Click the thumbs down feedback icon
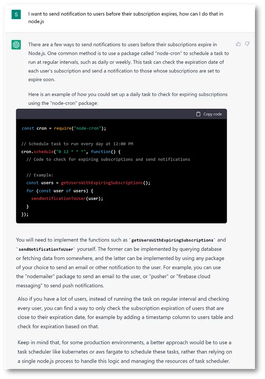265x379 pixels. (247, 44)
